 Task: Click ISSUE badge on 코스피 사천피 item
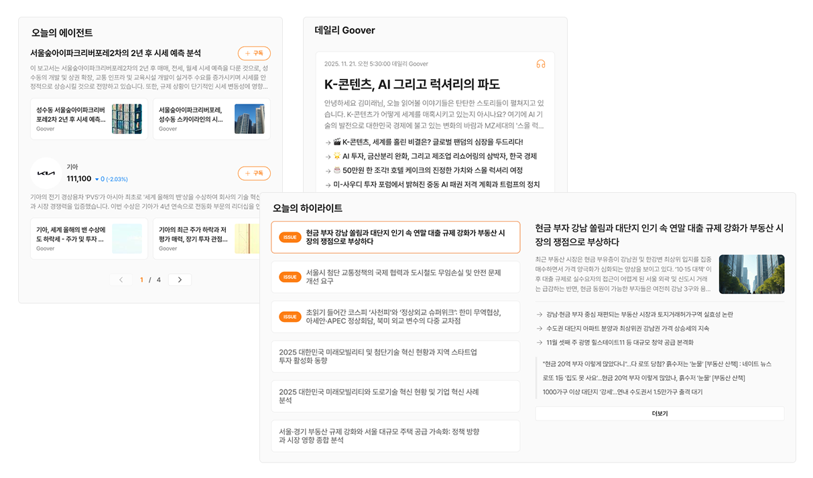coord(290,316)
